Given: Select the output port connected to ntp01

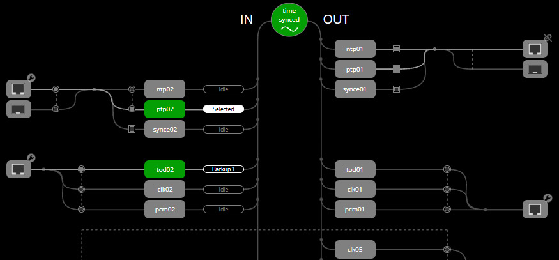Looking at the screenshot, I should [x=535, y=49].
